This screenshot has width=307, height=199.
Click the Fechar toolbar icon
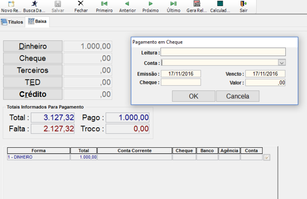(x=80, y=4)
